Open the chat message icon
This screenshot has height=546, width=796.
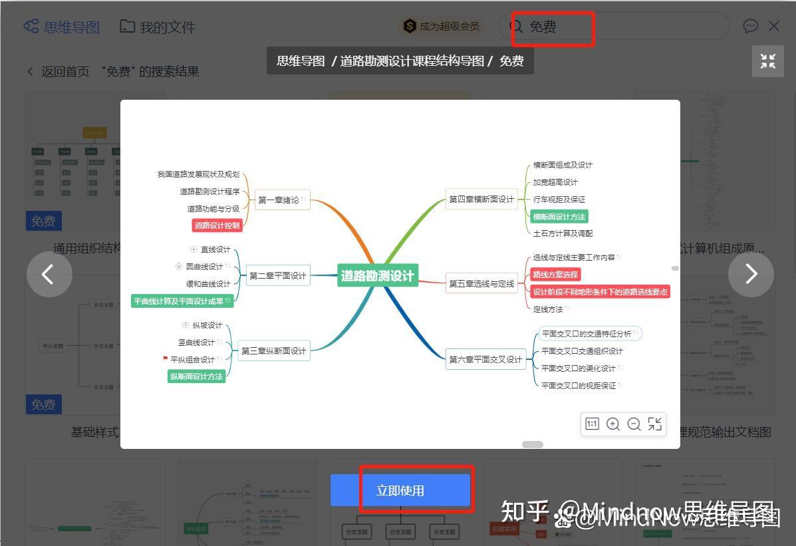750,26
